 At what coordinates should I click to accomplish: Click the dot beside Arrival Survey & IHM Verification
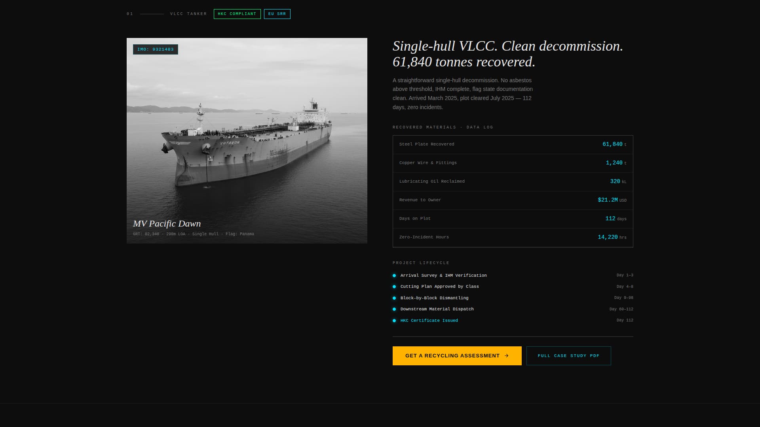pos(394,276)
